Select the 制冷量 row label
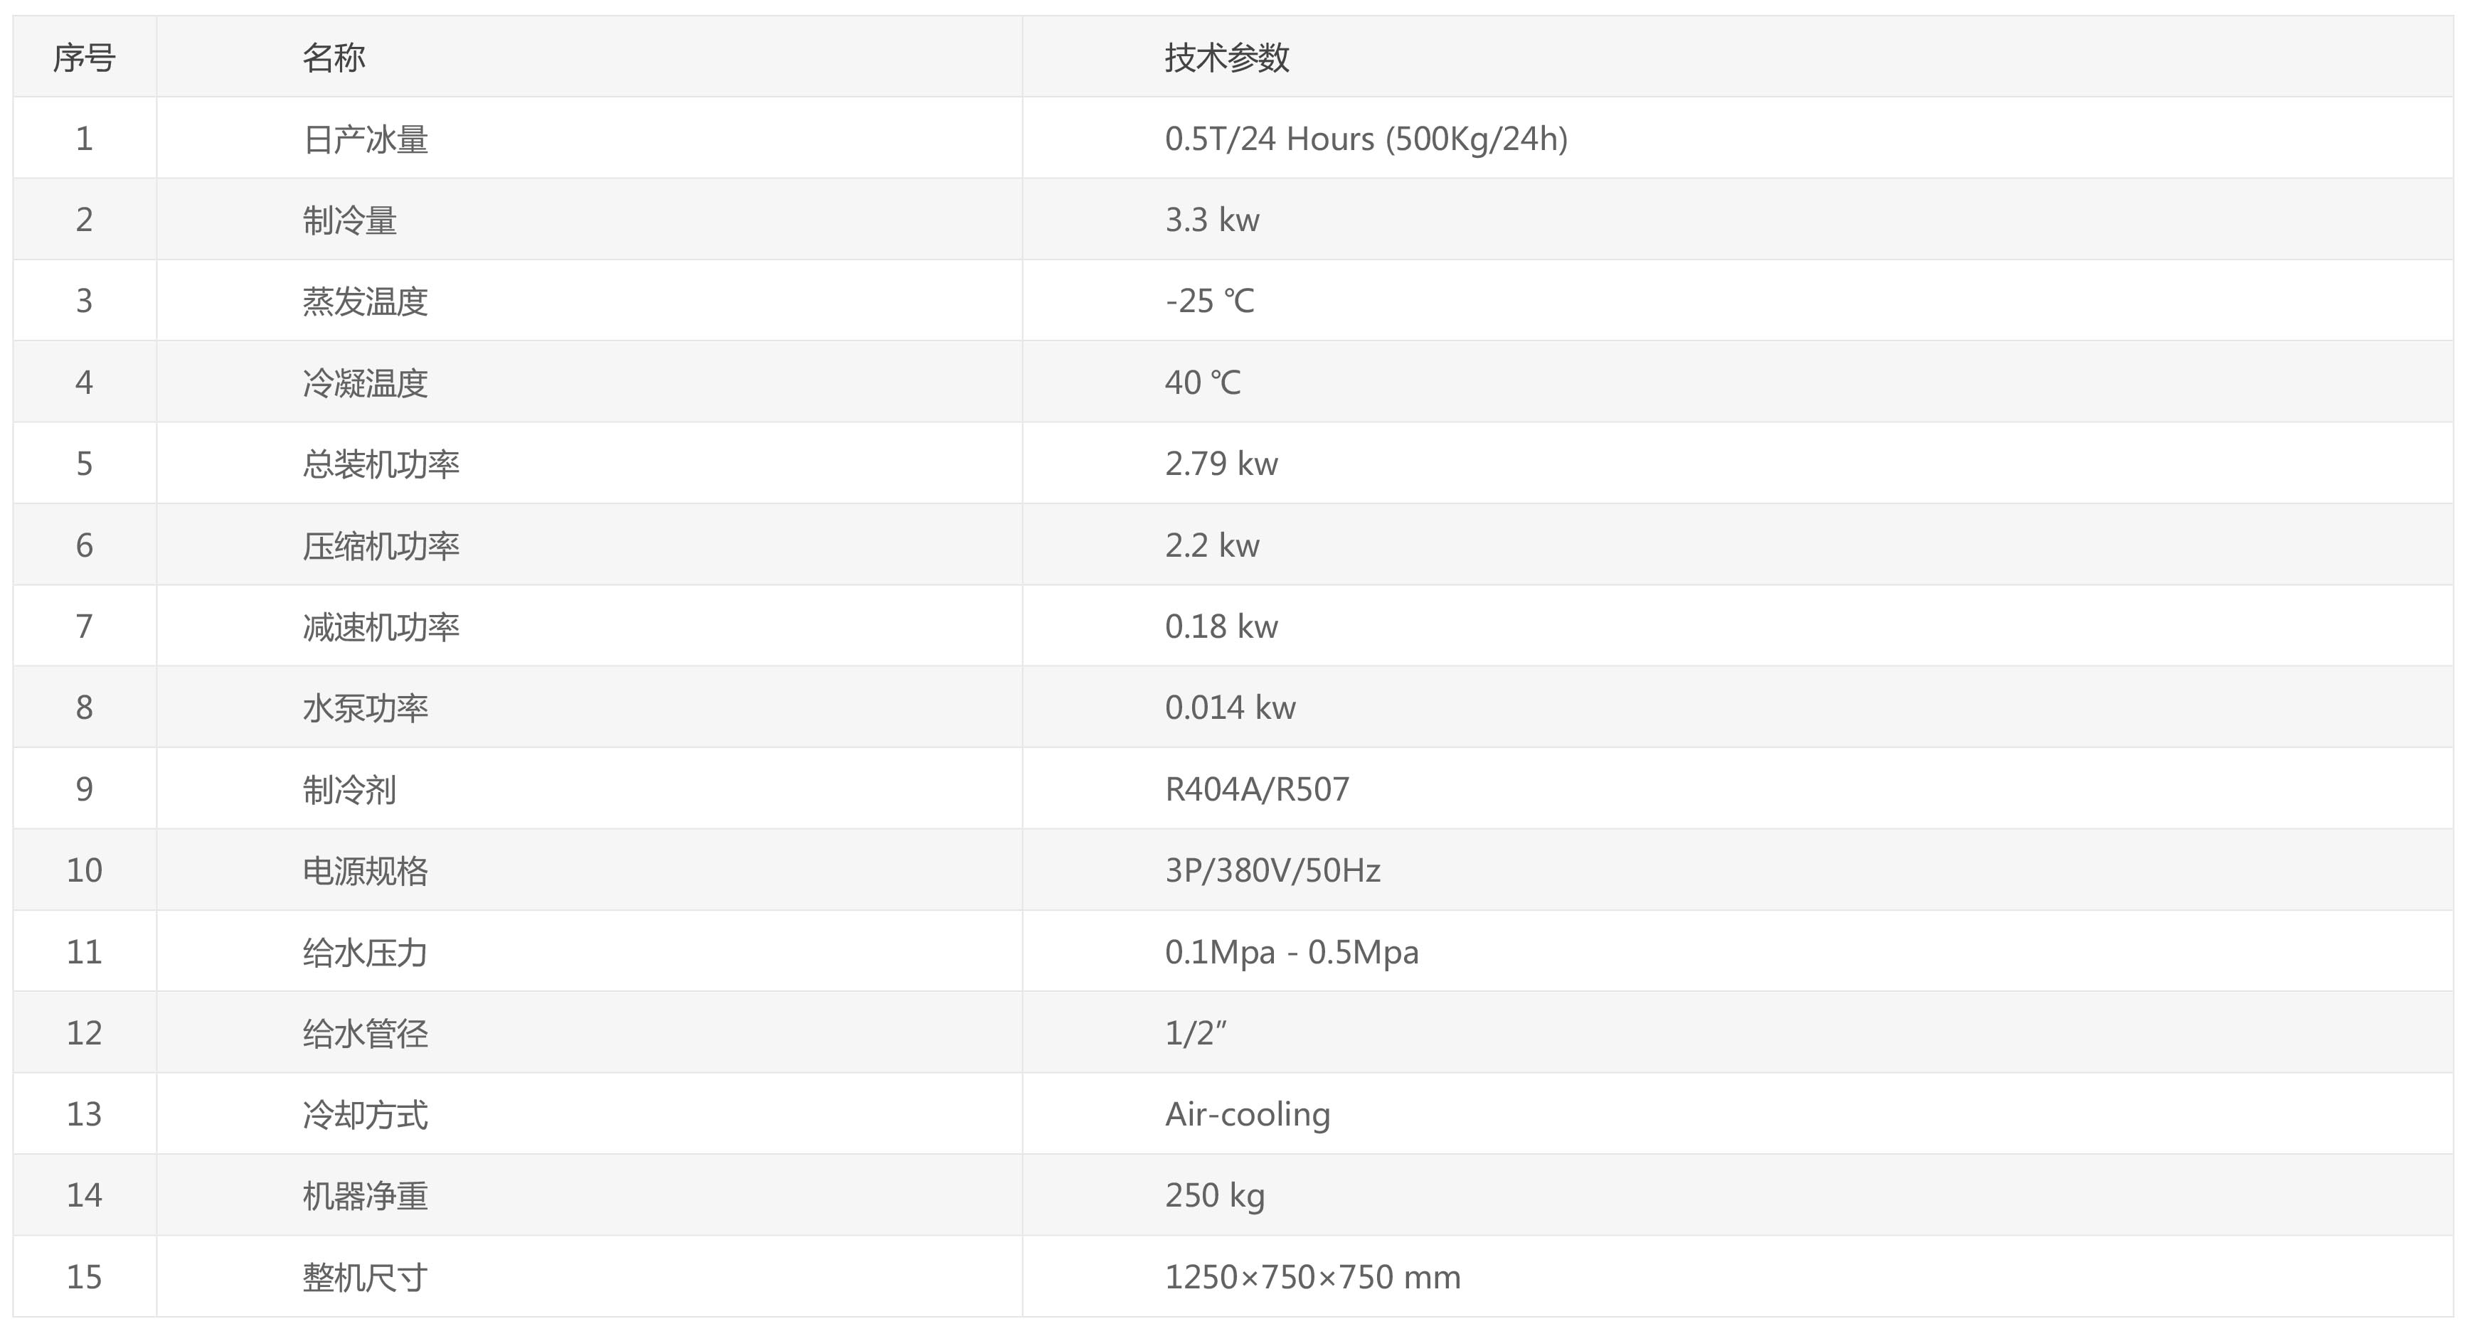Screen dimensions: 2466x1341 point(349,220)
